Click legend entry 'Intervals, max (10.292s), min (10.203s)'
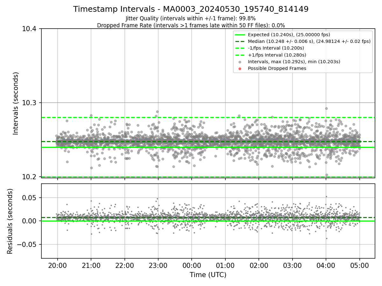Screen dimensions: 382x286 point(294,62)
